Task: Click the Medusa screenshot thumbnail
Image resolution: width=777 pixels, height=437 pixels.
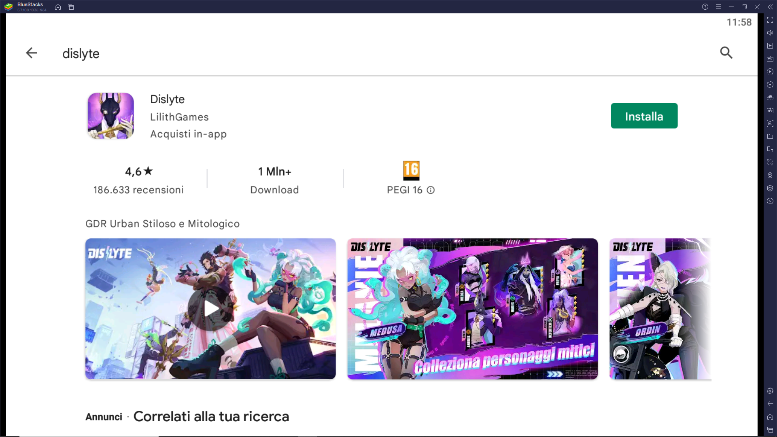Action: point(472,308)
